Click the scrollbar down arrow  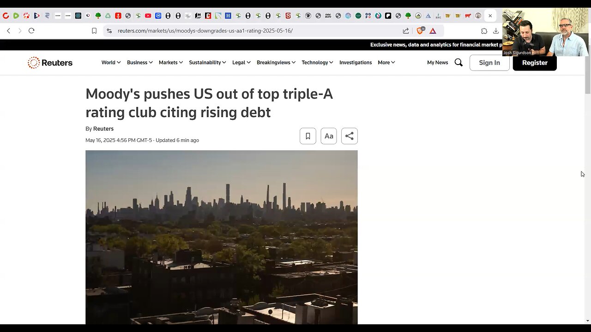[588, 320]
